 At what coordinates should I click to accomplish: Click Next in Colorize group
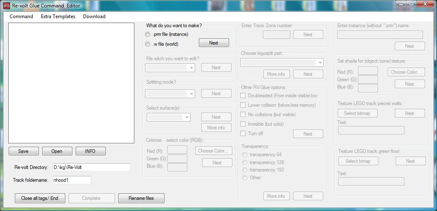pos(217,163)
